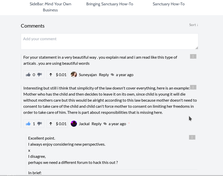Open the three-dot menu on Jackal's comment

(x=193, y=87)
